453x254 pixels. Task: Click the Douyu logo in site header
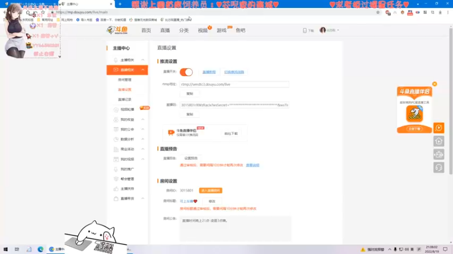pos(117,30)
